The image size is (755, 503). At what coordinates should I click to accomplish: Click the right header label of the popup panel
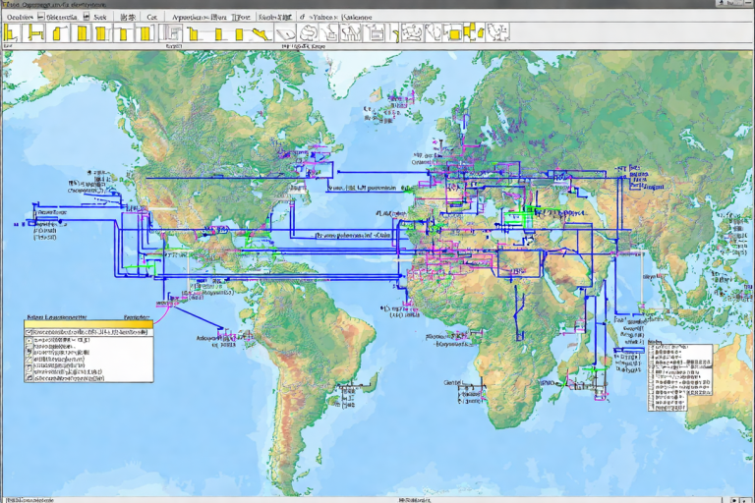pyautogui.click(x=136, y=318)
